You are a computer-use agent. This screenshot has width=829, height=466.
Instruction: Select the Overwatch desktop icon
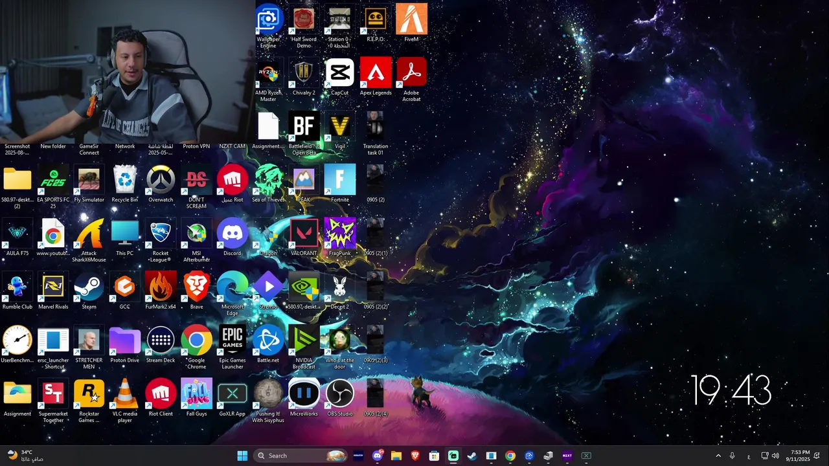tap(161, 181)
